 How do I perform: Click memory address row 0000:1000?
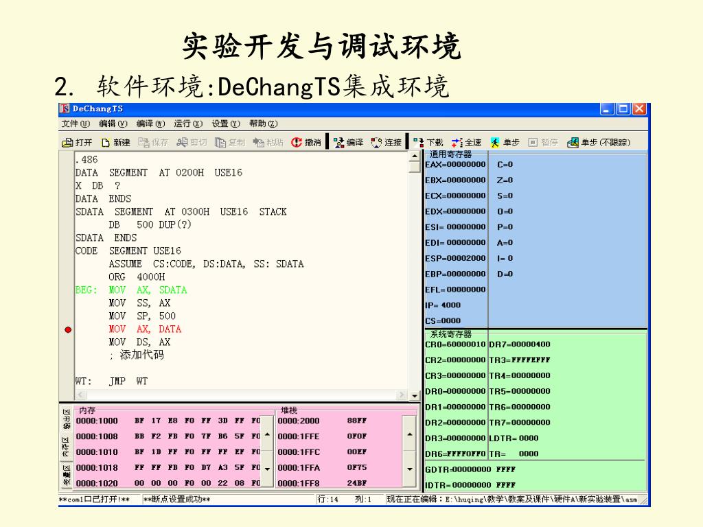[169, 421]
